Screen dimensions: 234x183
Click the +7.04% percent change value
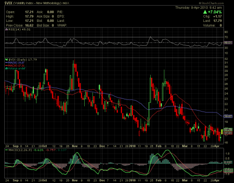(215, 12)
